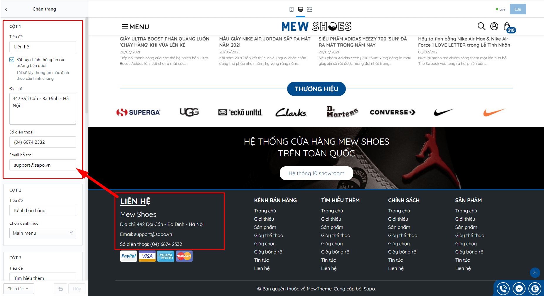The height and width of the screenshot is (296, 544).
Task: Click footer phone number (04) 6674 2332
Action: coord(166,244)
